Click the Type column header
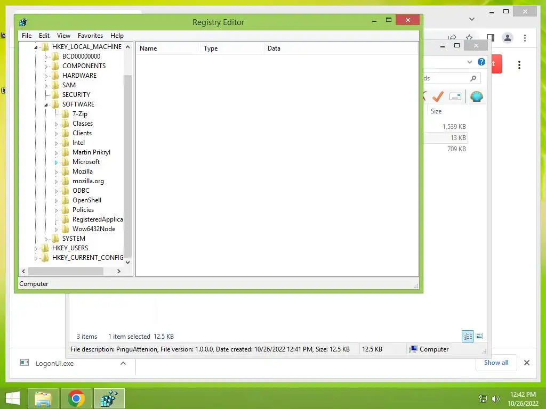This screenshot has height=409, width=546. [x=231, y=48]
